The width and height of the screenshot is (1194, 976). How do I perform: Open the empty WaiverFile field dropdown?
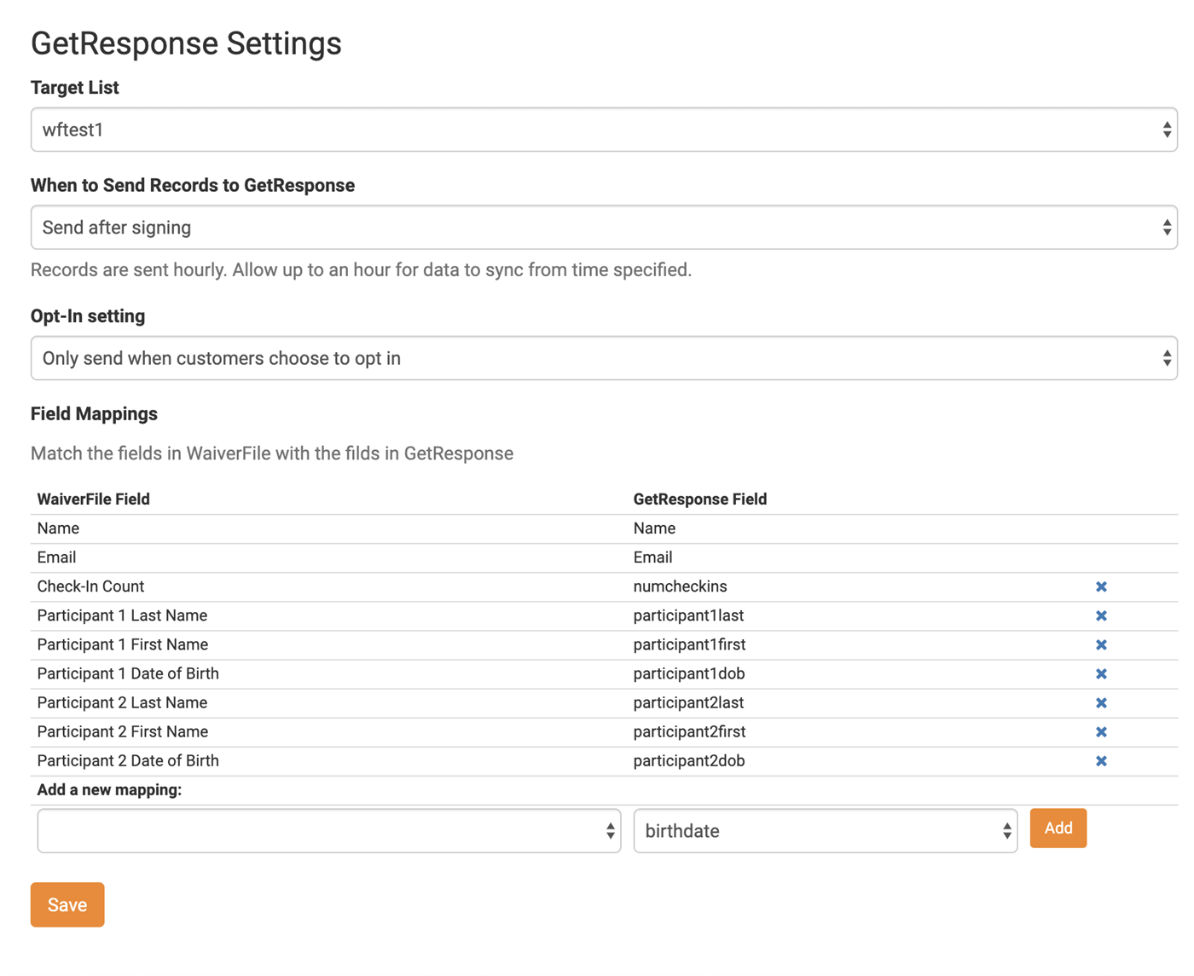(328, 831)
